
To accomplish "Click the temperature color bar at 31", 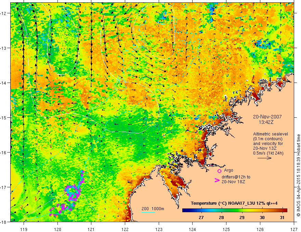I will 282,211.
